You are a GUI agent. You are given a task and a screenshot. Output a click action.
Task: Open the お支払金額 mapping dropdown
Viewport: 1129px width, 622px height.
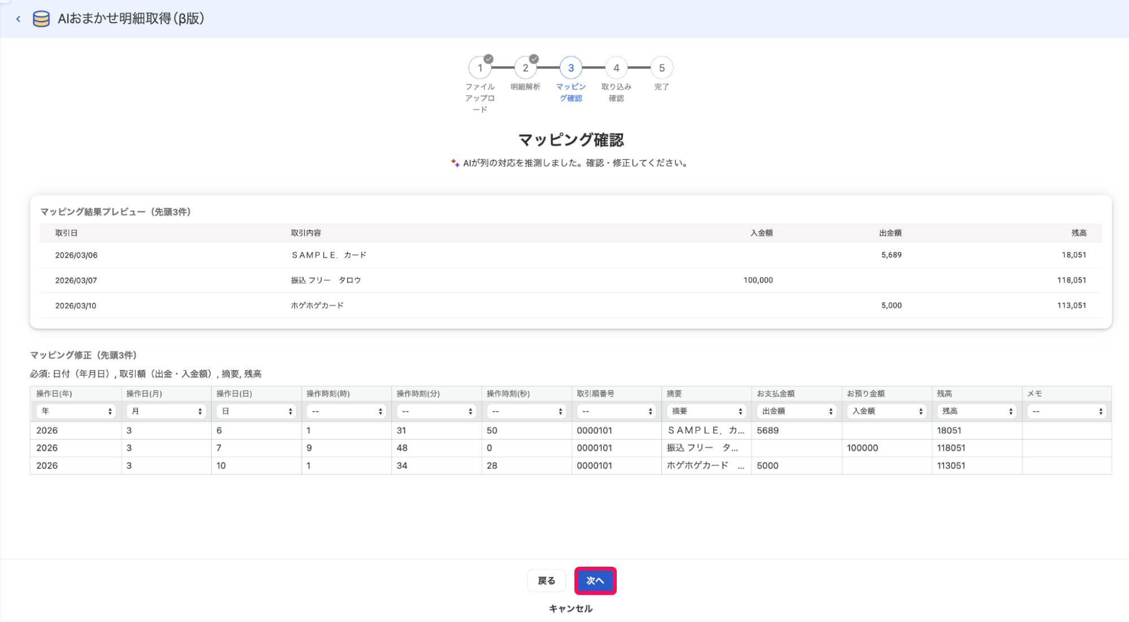(x=796, y=411)
